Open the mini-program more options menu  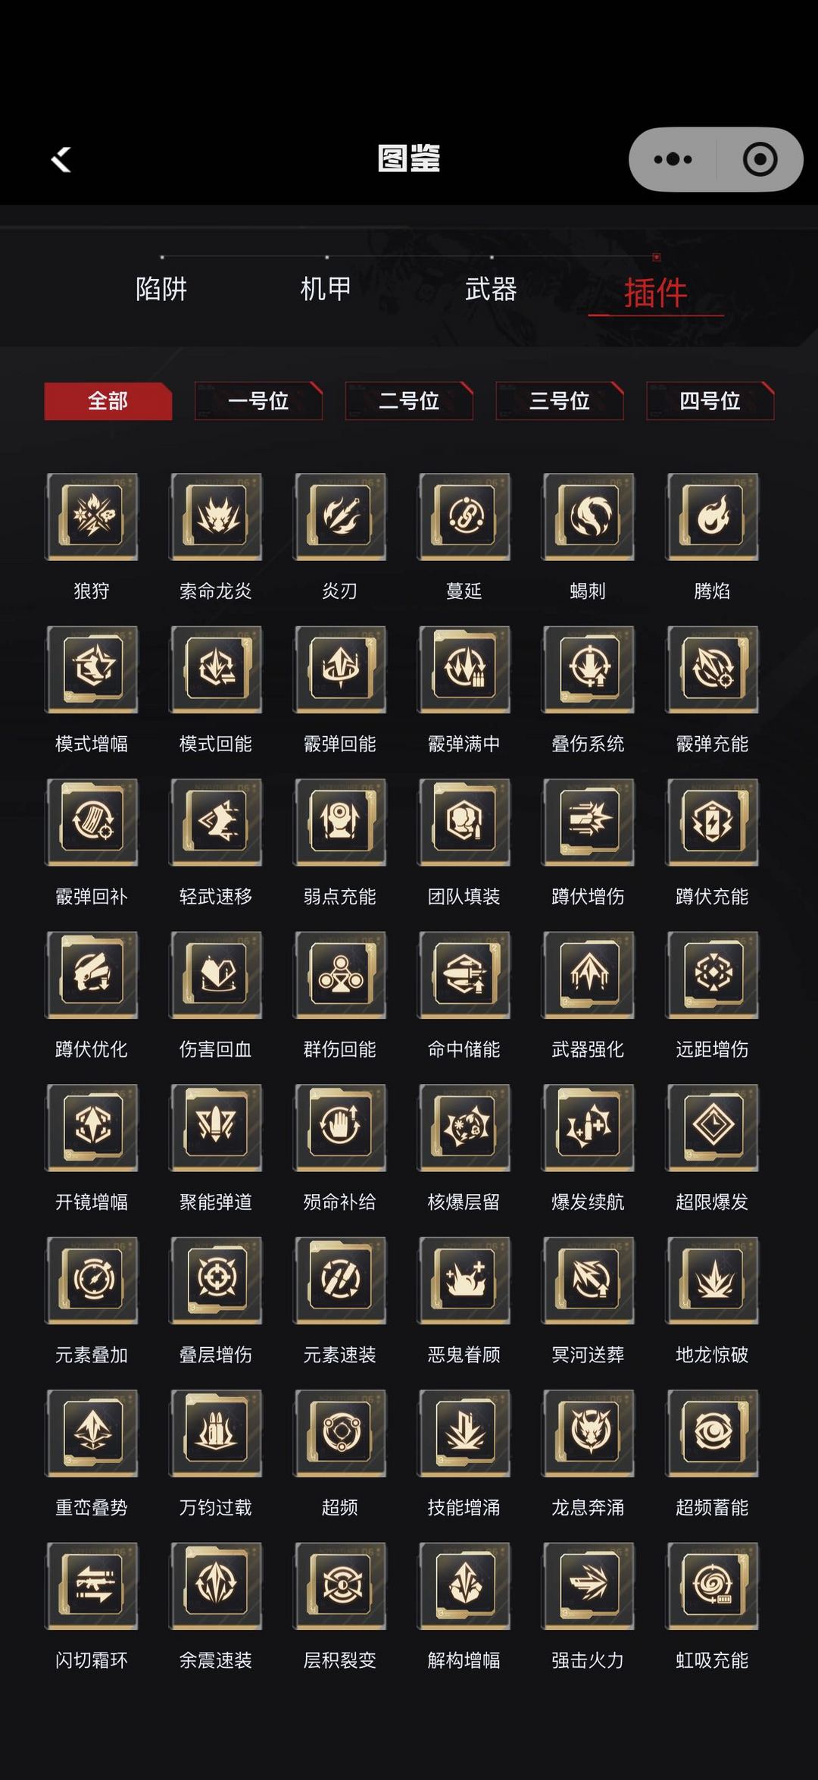673,159
